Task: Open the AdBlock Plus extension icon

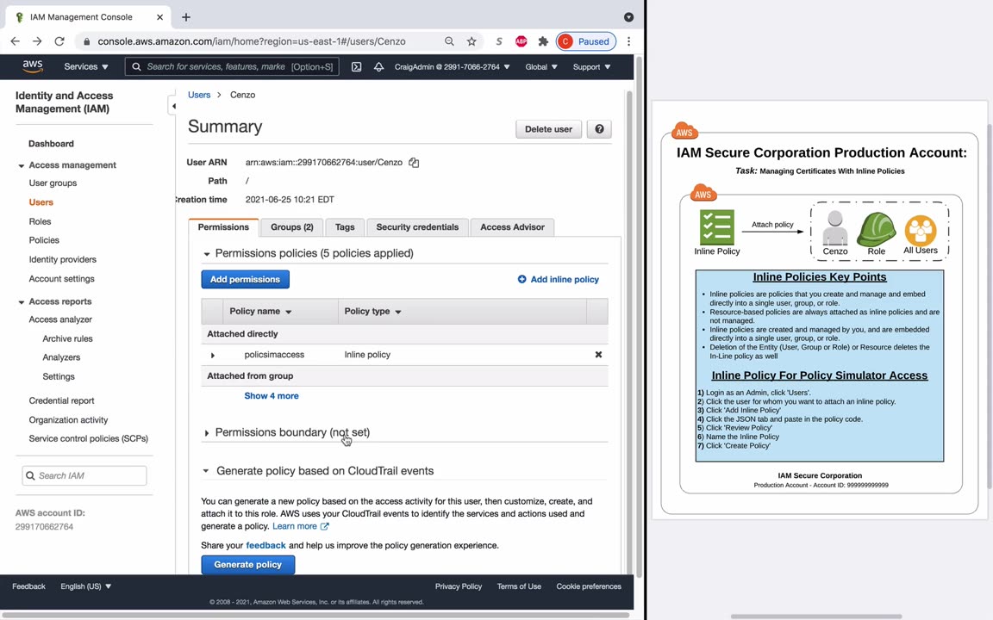Action: coord(521,41)
